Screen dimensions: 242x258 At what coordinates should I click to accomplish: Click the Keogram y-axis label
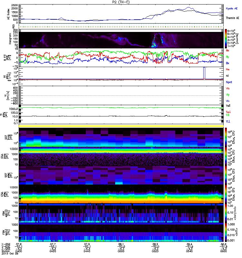10,38
